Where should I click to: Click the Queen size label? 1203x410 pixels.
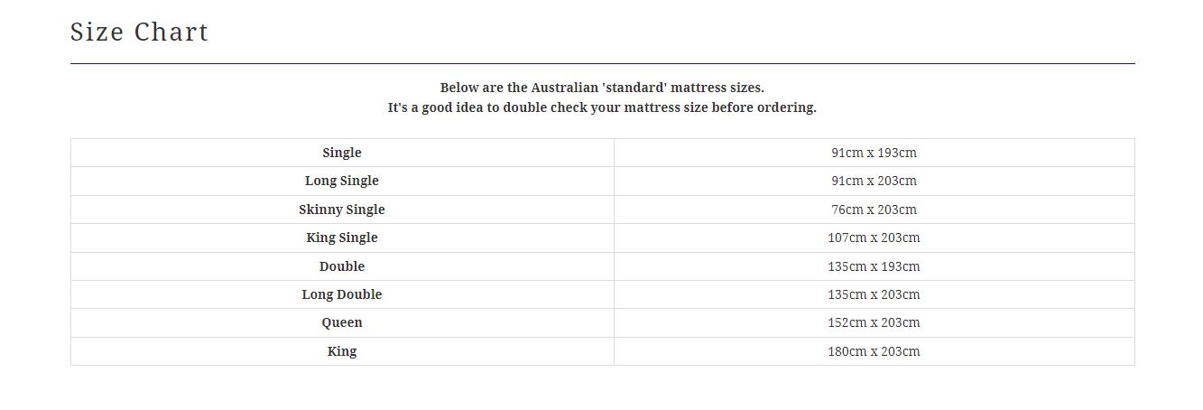point(342,322)
